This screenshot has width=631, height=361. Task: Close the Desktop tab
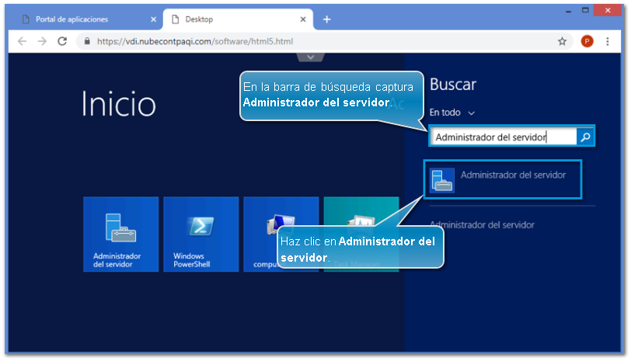(x=303, y=19)
